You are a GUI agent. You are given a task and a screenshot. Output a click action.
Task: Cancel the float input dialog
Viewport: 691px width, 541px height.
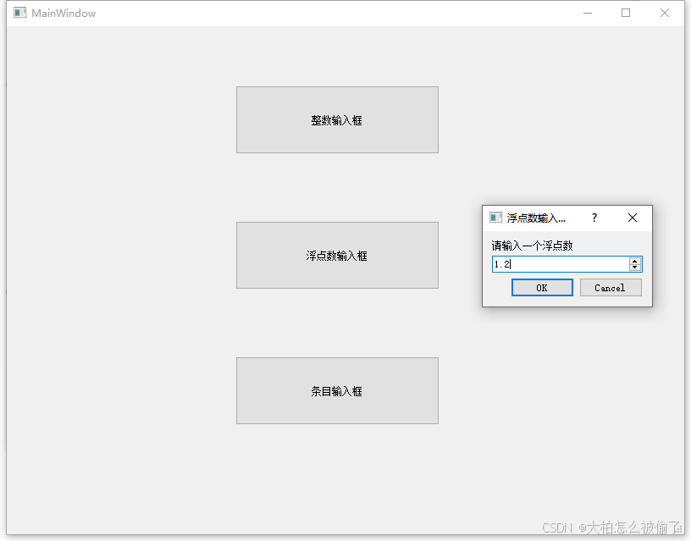(x=611, y=288)
